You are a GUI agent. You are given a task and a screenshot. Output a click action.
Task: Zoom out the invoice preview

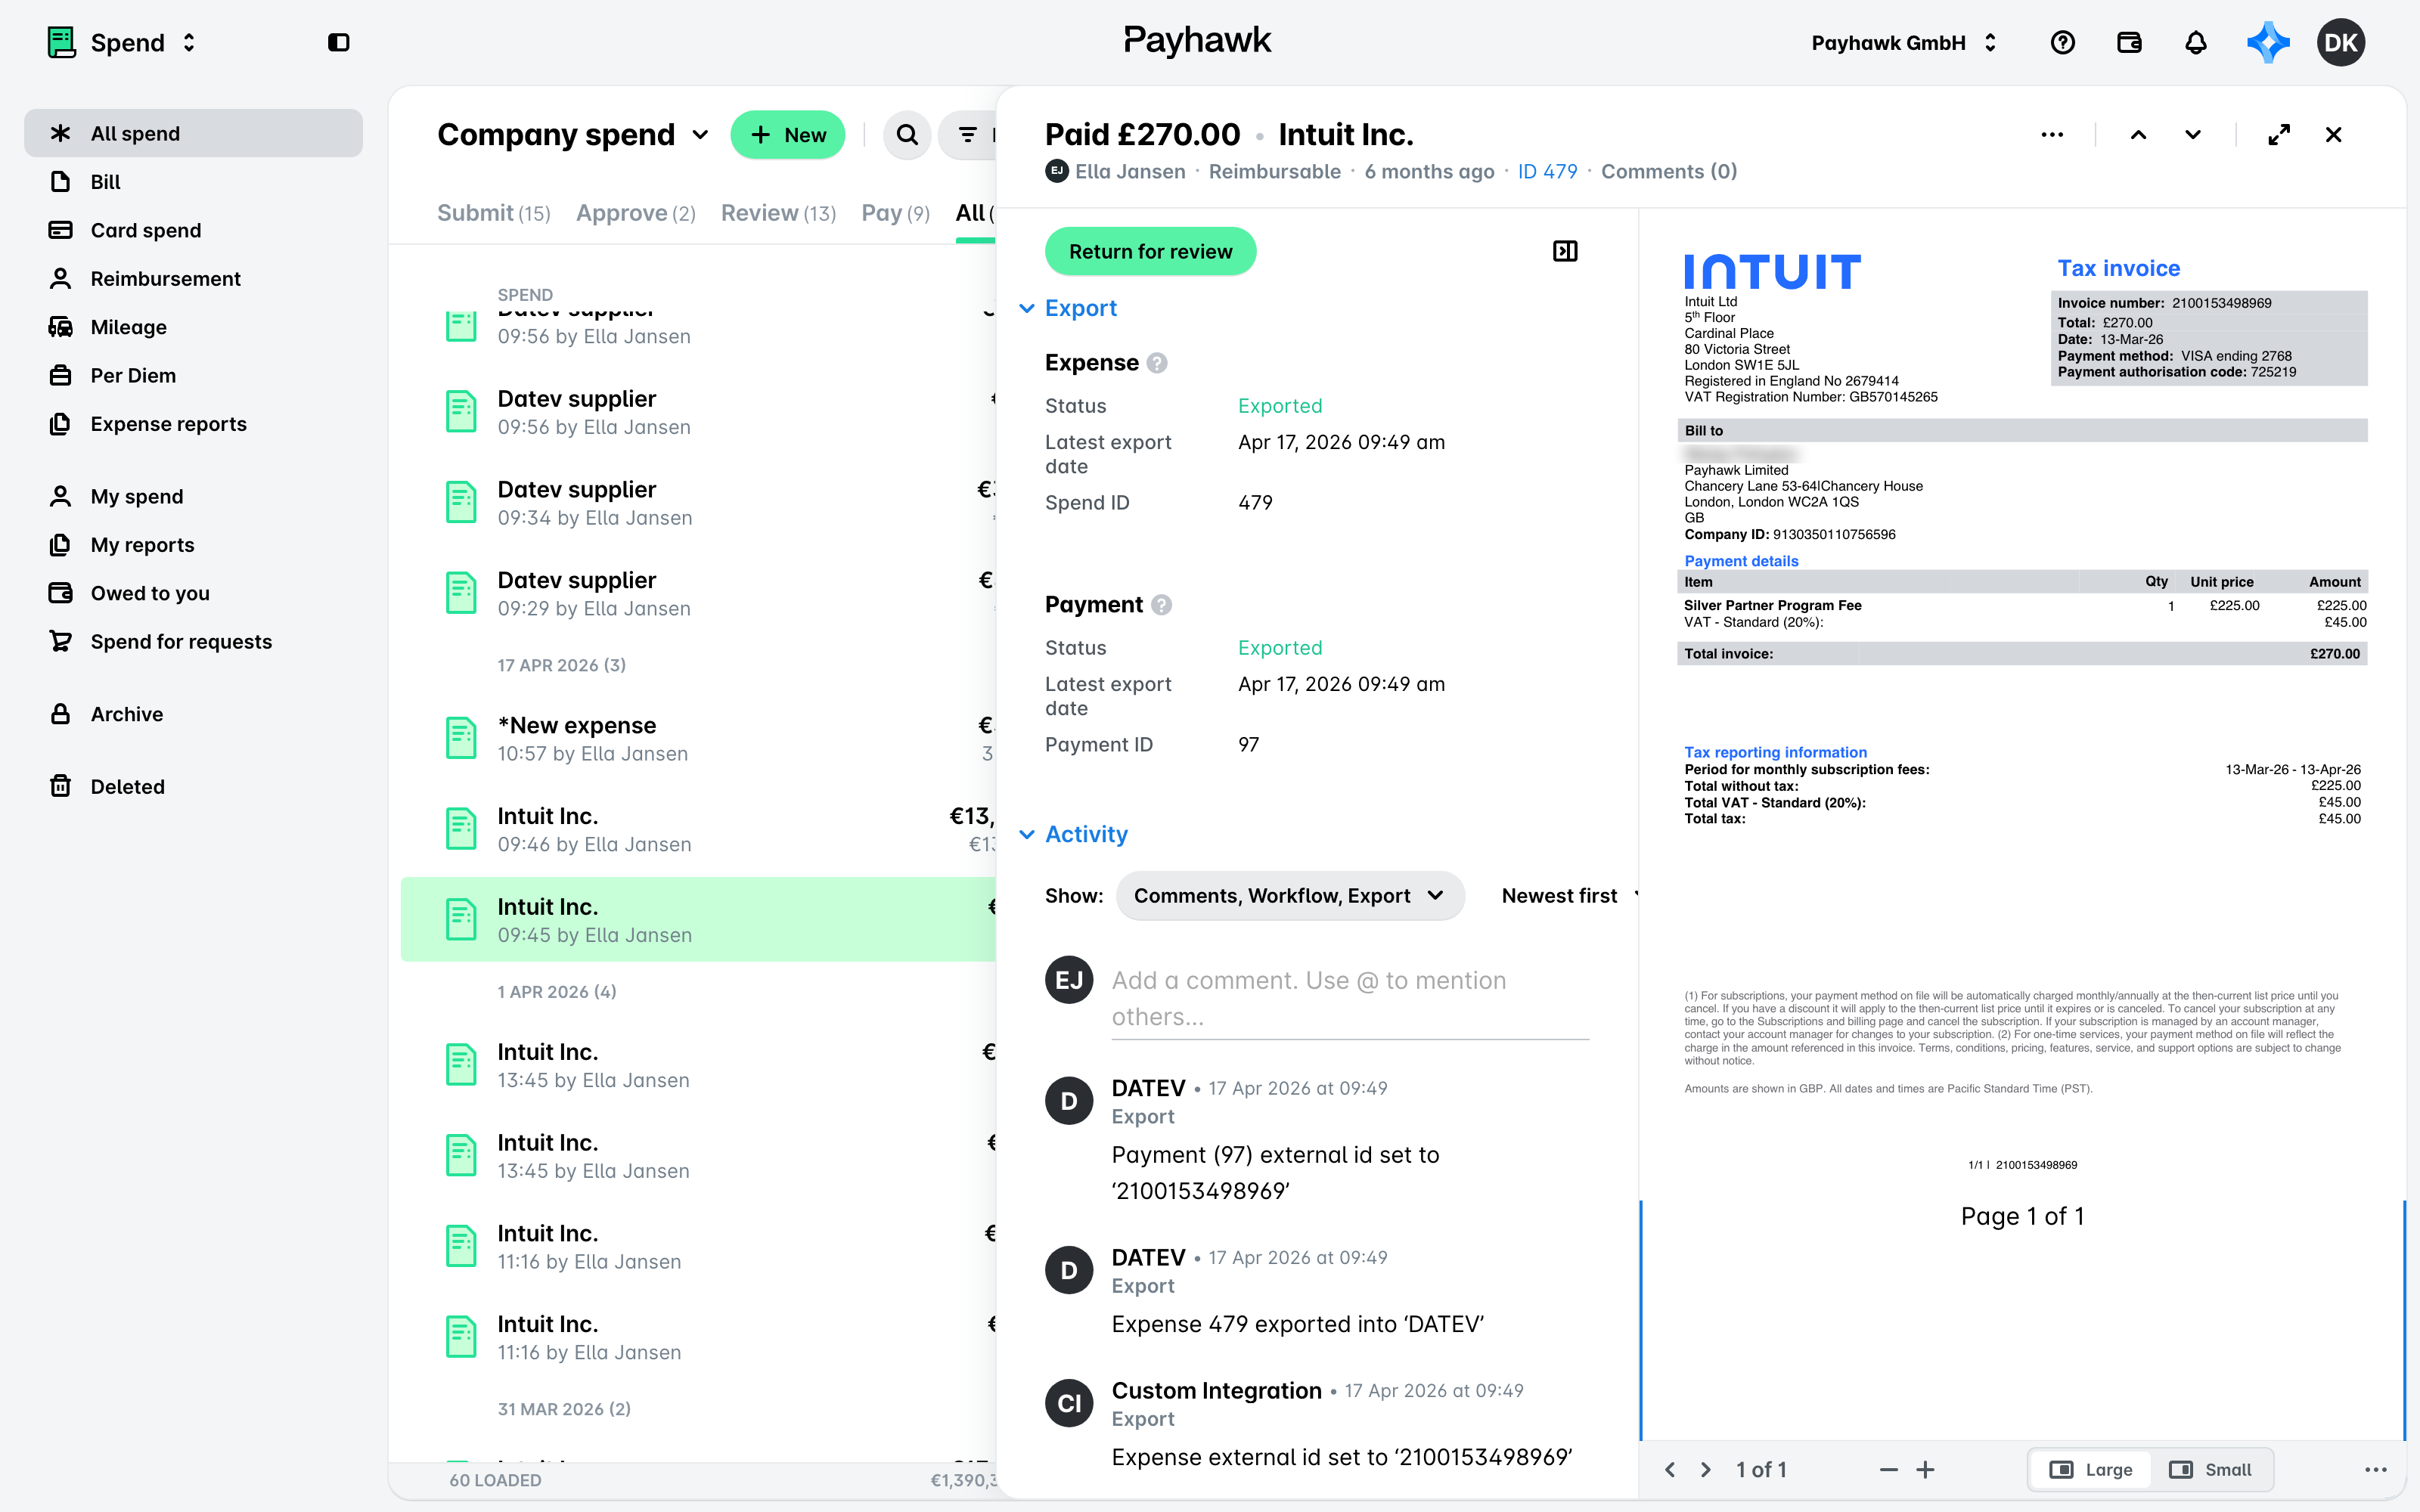point(1888,1469)
